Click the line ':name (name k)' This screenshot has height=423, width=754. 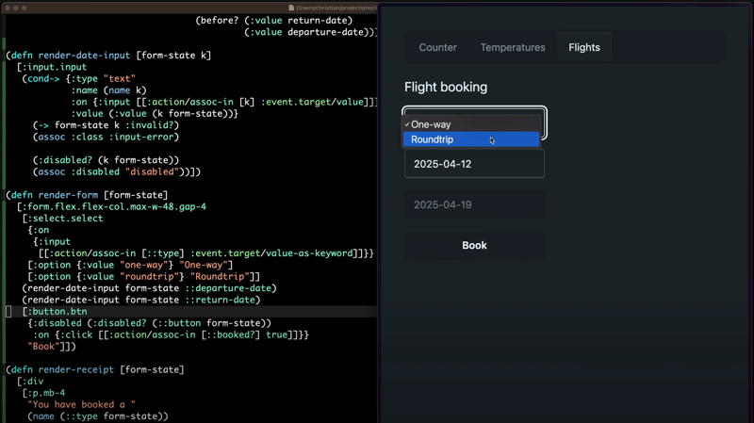point(108,90)
